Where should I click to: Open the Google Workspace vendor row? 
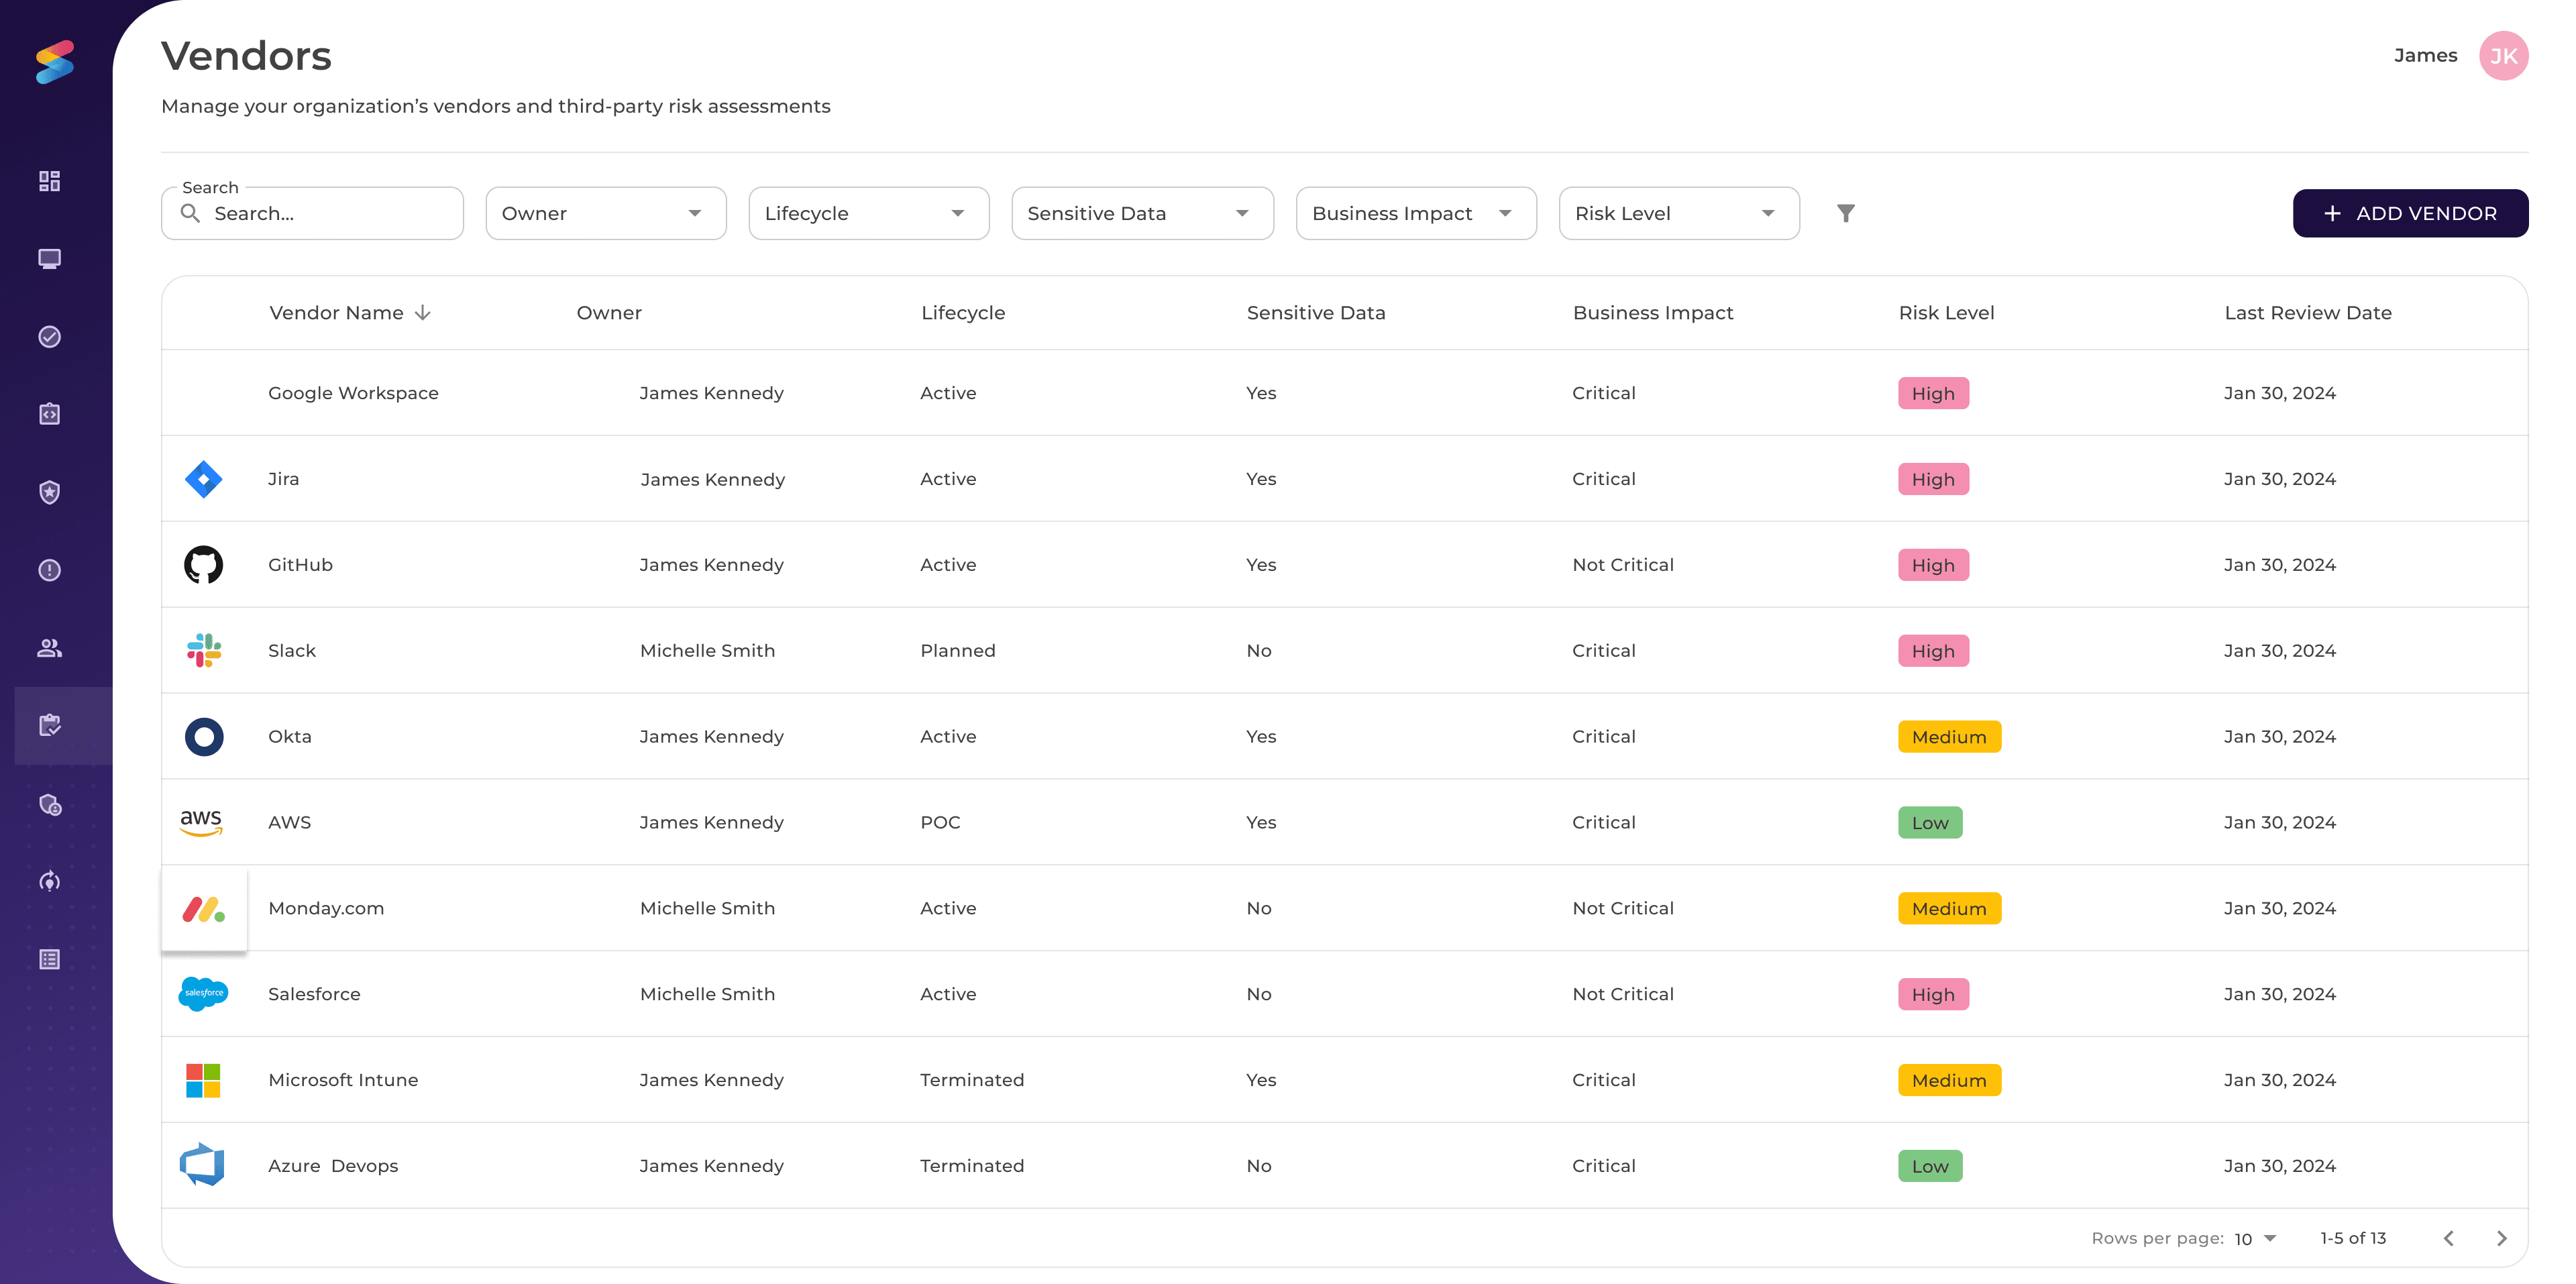click(x=353, y=393)
